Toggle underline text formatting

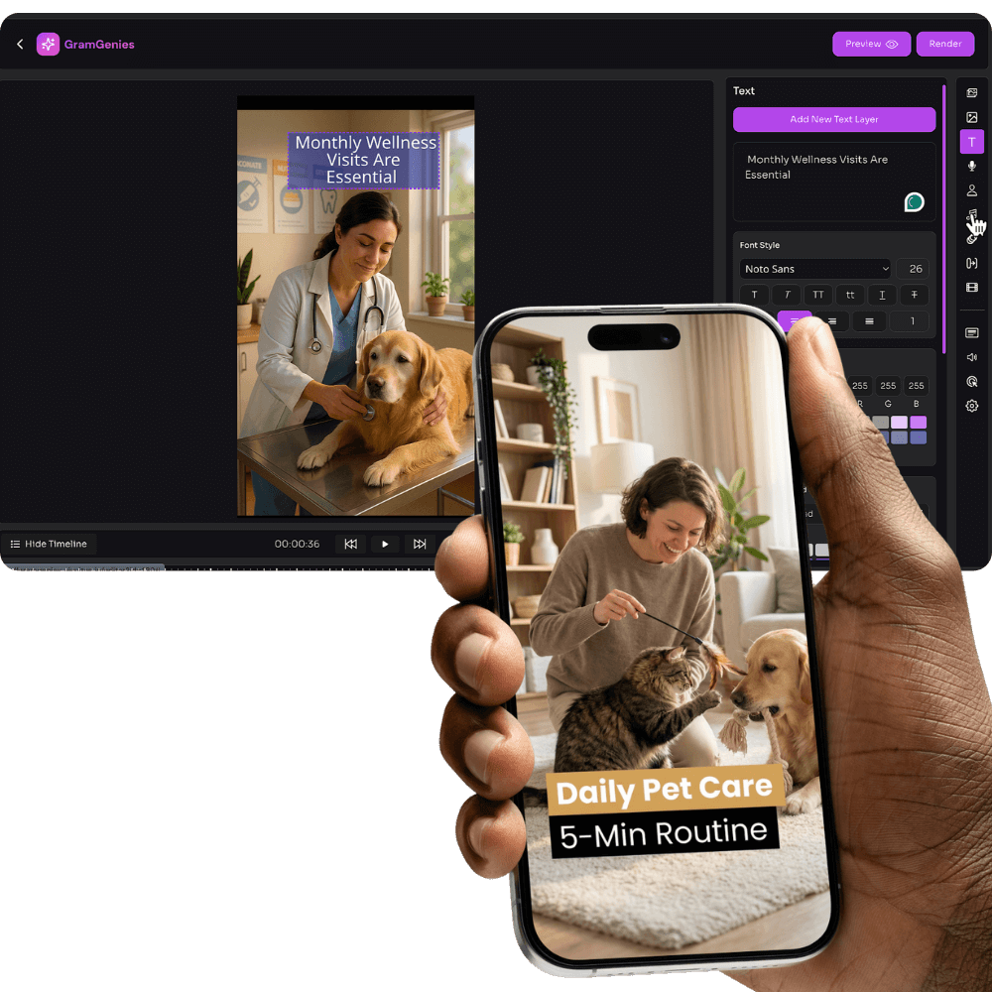point(882,295)
